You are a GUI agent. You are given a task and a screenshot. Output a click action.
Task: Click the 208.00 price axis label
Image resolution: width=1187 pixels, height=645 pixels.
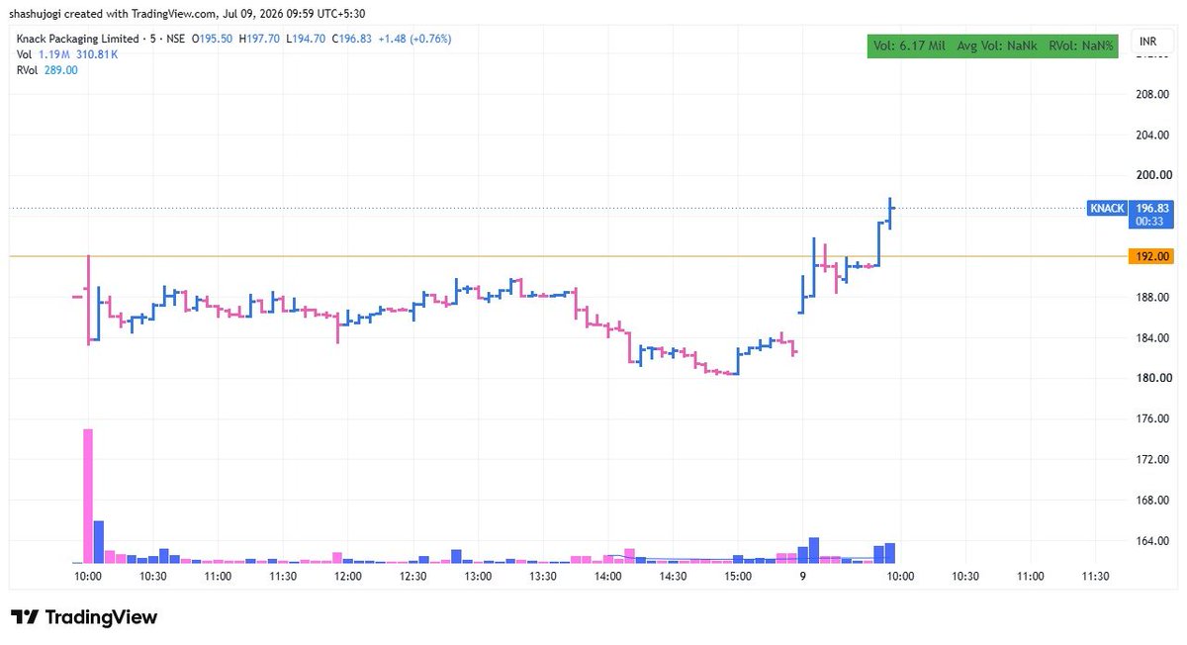click(x=1152, y=95)
